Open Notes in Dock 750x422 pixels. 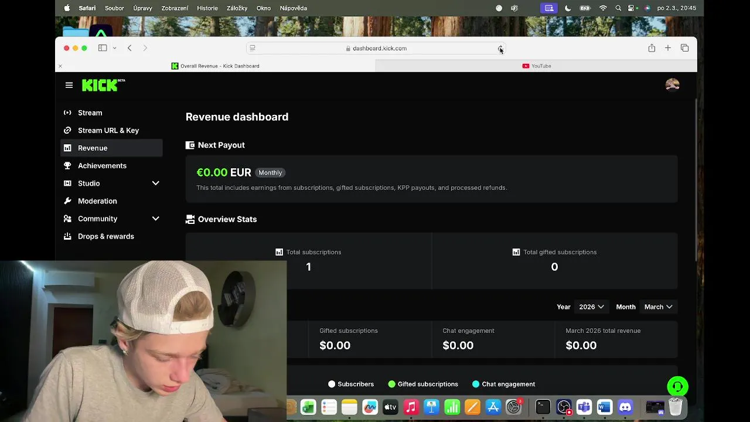[x=349, y=407]
